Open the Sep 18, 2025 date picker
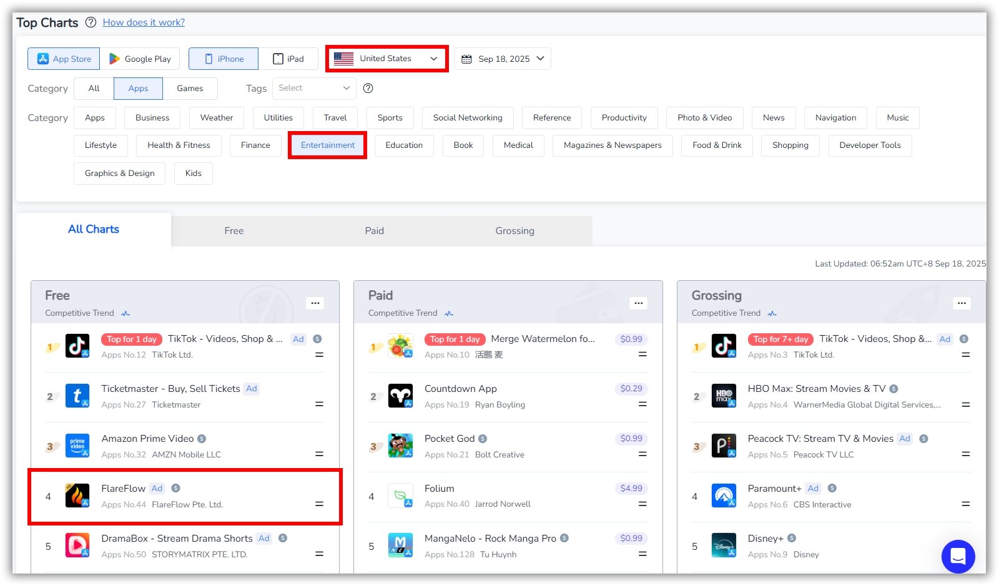 [503, 59]
